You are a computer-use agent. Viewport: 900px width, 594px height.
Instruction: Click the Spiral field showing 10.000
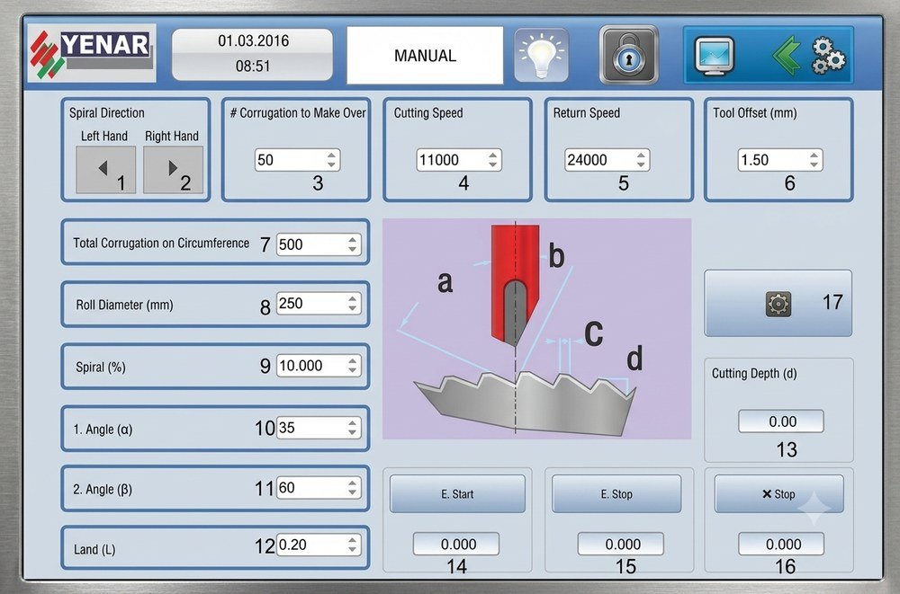pyautogui.click(x=319, y=365)
